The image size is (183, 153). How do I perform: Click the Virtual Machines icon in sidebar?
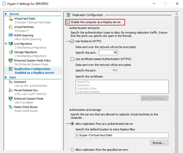point(10,27)
